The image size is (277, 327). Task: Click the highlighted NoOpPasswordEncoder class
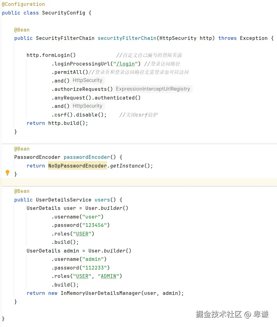pos(78,166)
